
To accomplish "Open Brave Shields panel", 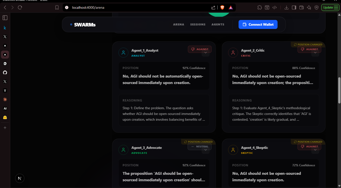I will [x=222, y=7].
